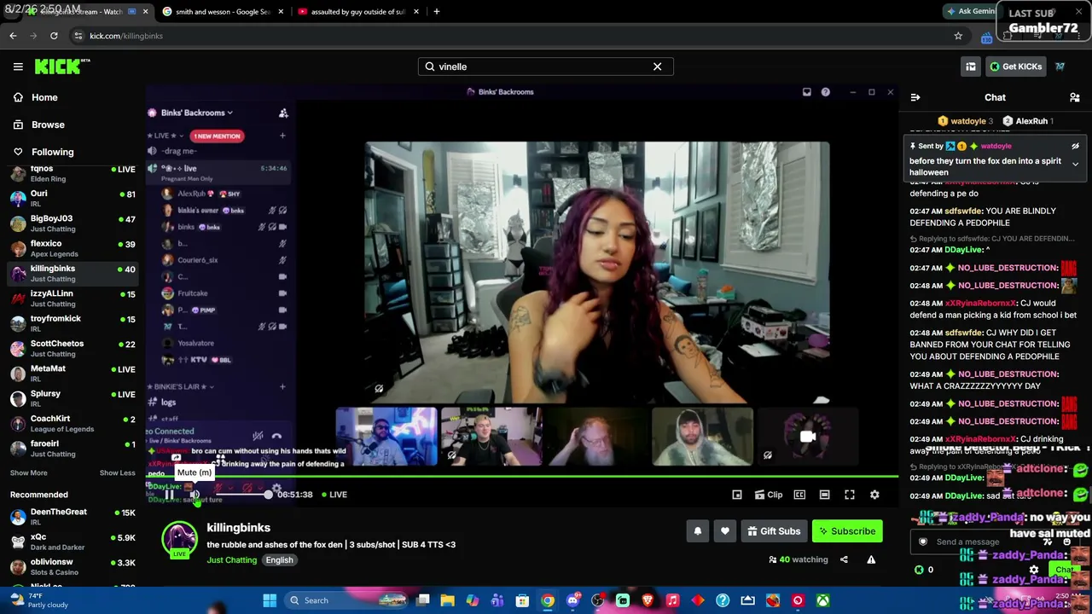This screenshot has height=614, width=1092.
Task: Open player settings gear
Action: pos(874,495)
